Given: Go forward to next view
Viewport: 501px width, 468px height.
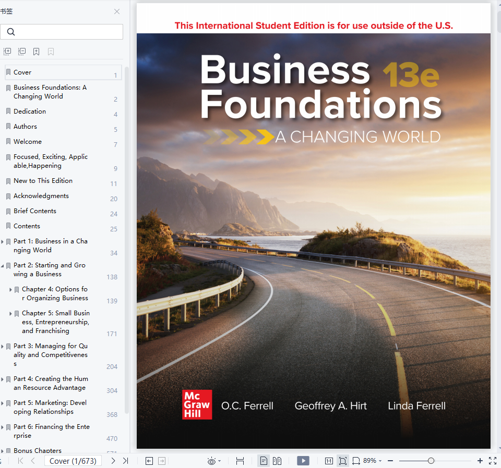Looking at the screenshot, I should click(162, 461).
